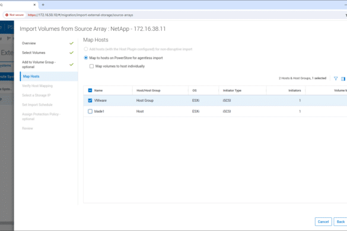The width and height of the screenshot is (347, 231).
Task: Go to the Select Volumes step
Action: pyautogui.click(x=34, y=53)
